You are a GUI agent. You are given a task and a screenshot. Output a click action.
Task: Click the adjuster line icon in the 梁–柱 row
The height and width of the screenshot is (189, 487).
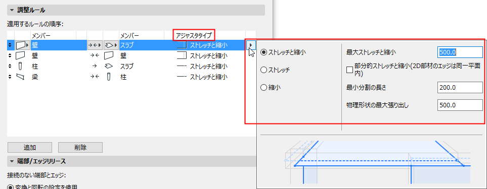182,76
